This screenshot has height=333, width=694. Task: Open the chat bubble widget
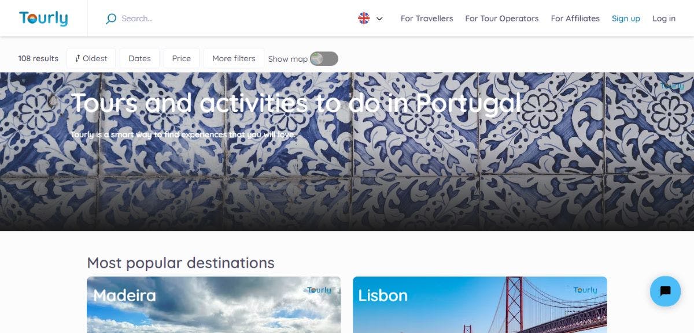665,291
